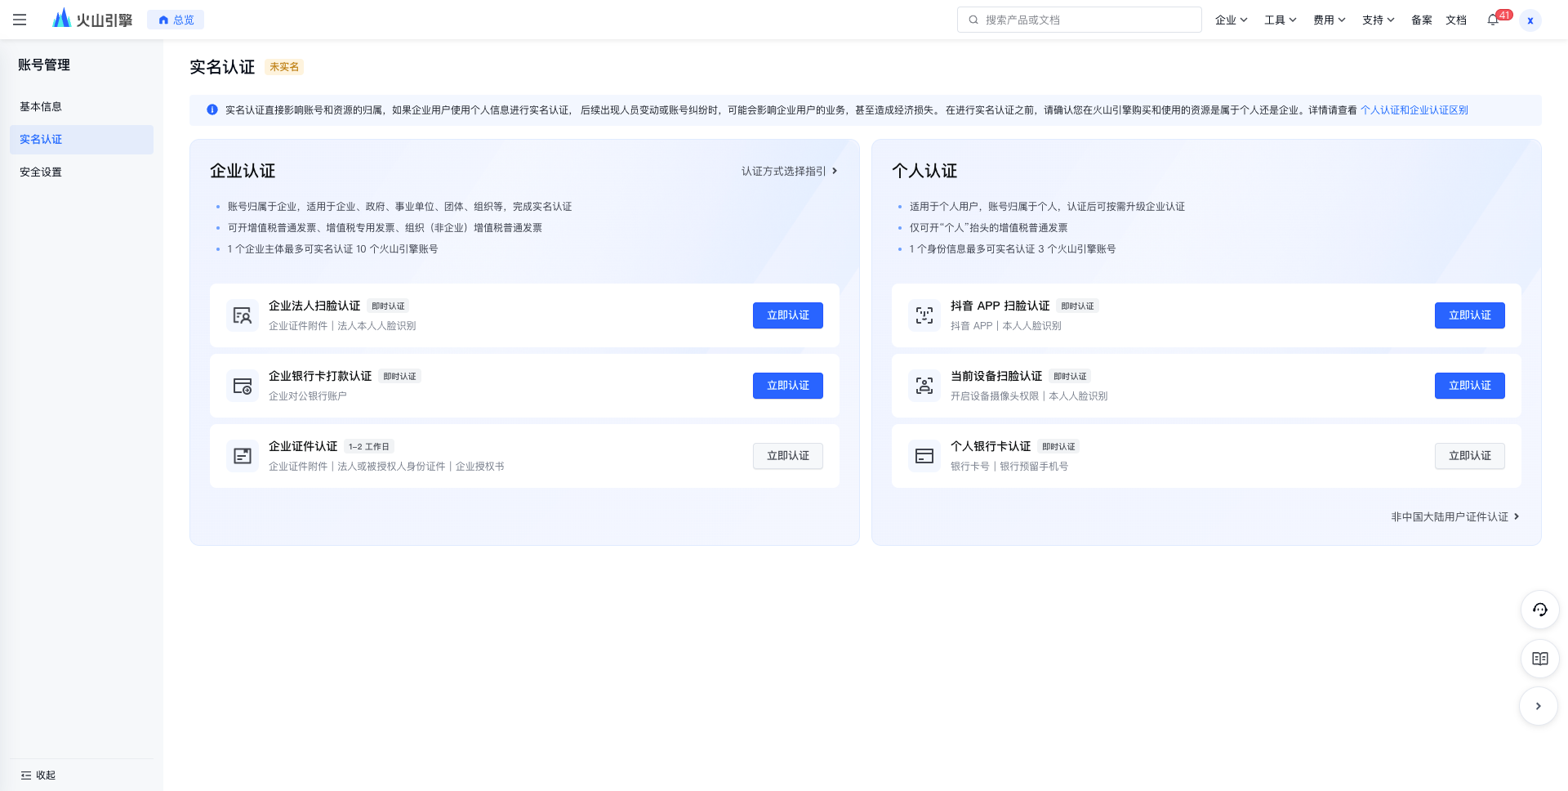Viewport: 1568px width, 791px height.
Task: Select 安全设置 in the sidebar
Action: [82, 172]
